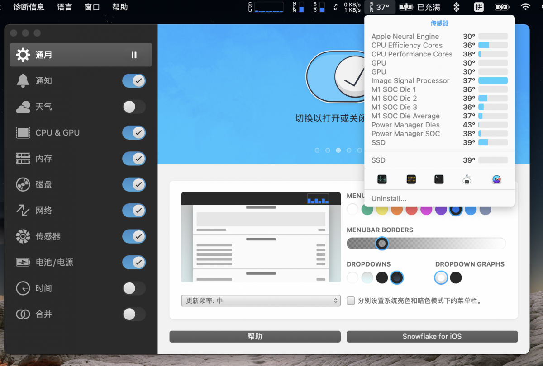Click the Power Manager Dies sensor row
This screenshot has height=366, width=543.
coord(439,125)
